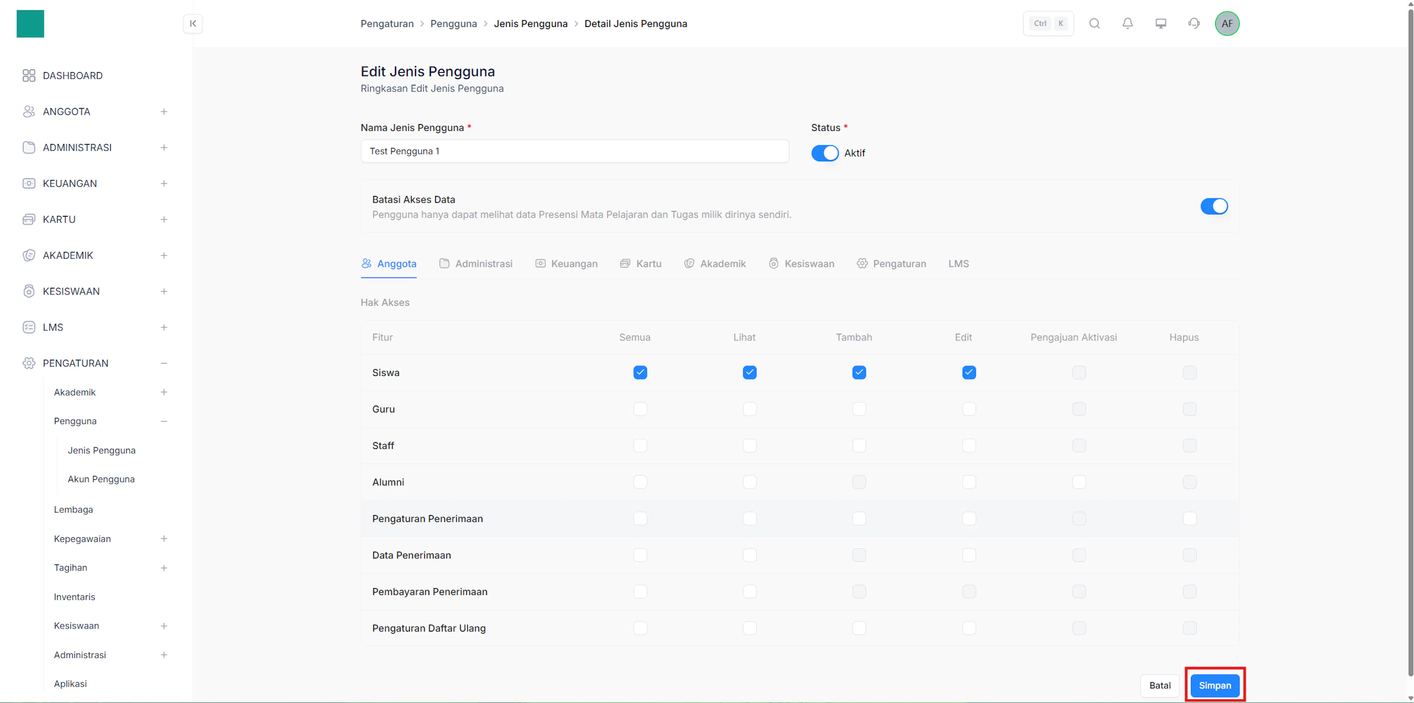
Task: Open Lembaga in sidebar
Action: (x=74, y=510)
